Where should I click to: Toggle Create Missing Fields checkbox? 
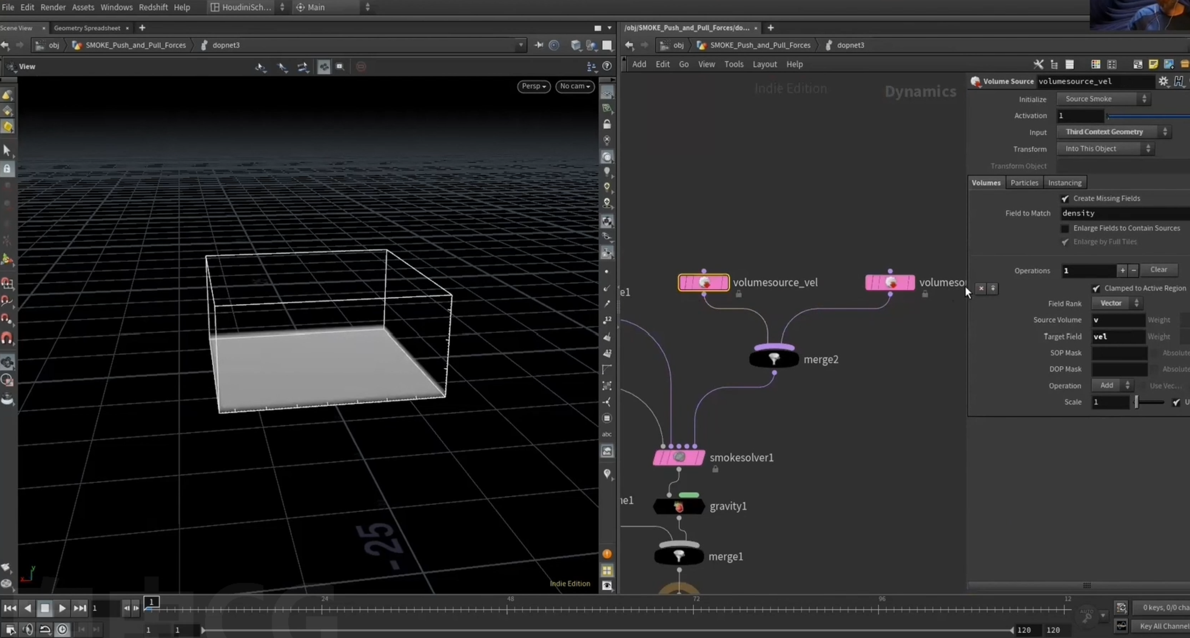coord(1065,199)
